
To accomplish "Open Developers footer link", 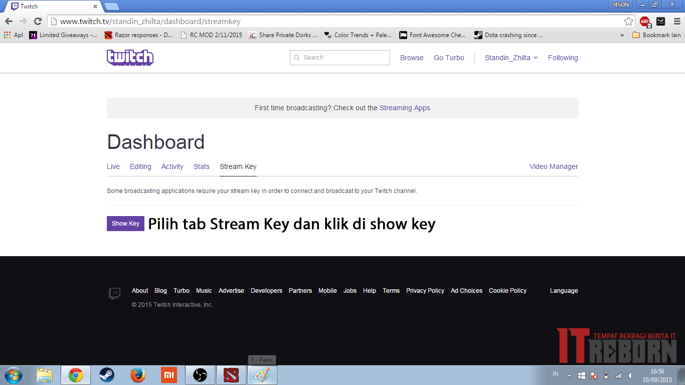I will (x=266, y=291).
